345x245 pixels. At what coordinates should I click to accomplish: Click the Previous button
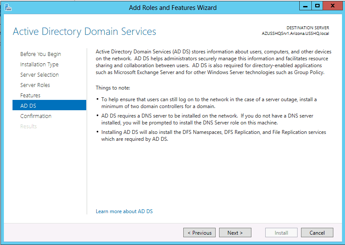pyautogui.click(x=199, y=233)
